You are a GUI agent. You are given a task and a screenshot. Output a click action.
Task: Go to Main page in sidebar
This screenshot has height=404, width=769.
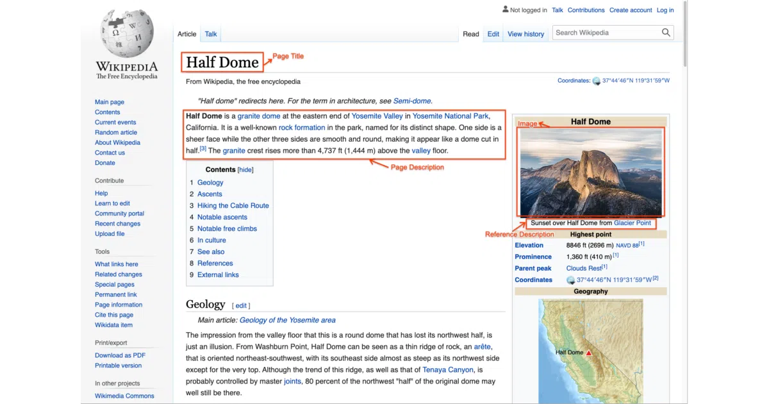coord(110,102)
